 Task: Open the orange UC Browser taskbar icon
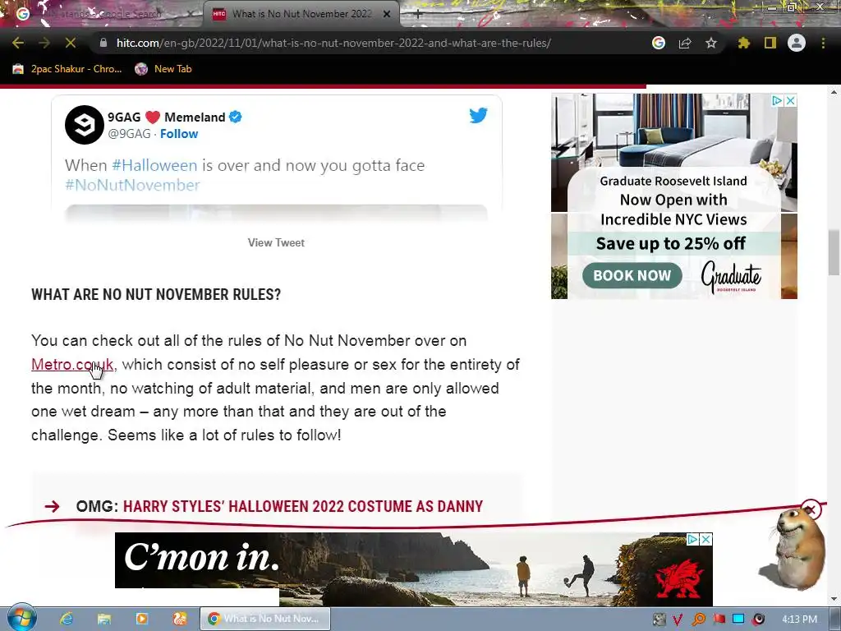[179, 619]
